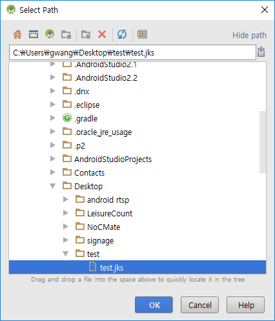This screenshot has height=321, width=275.
Task: Select .AndroidStudio2.2 tree row
Action: click(137, 78)
